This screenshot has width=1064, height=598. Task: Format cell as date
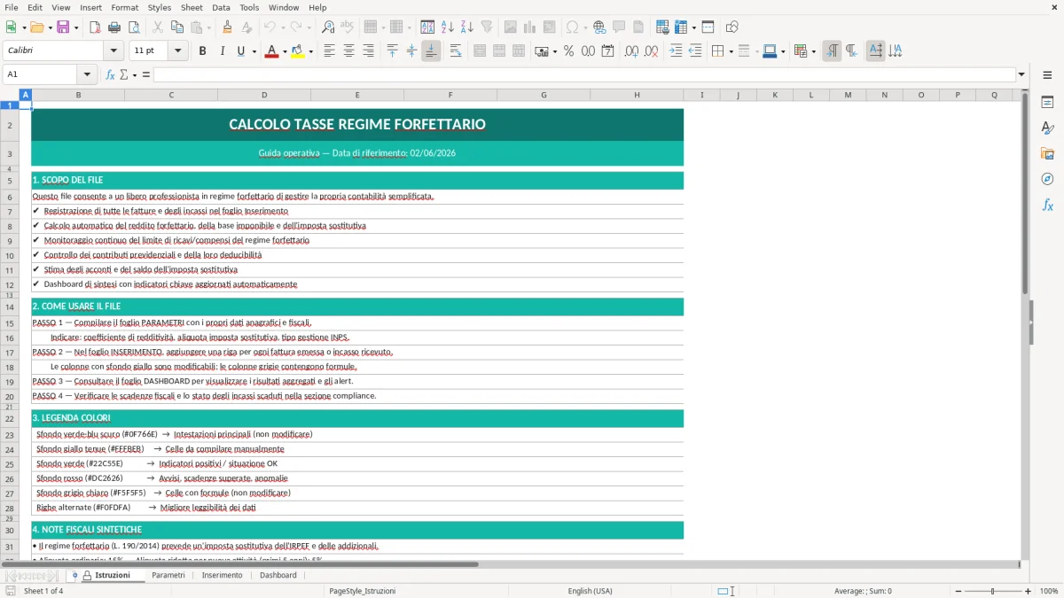(607, 51)
